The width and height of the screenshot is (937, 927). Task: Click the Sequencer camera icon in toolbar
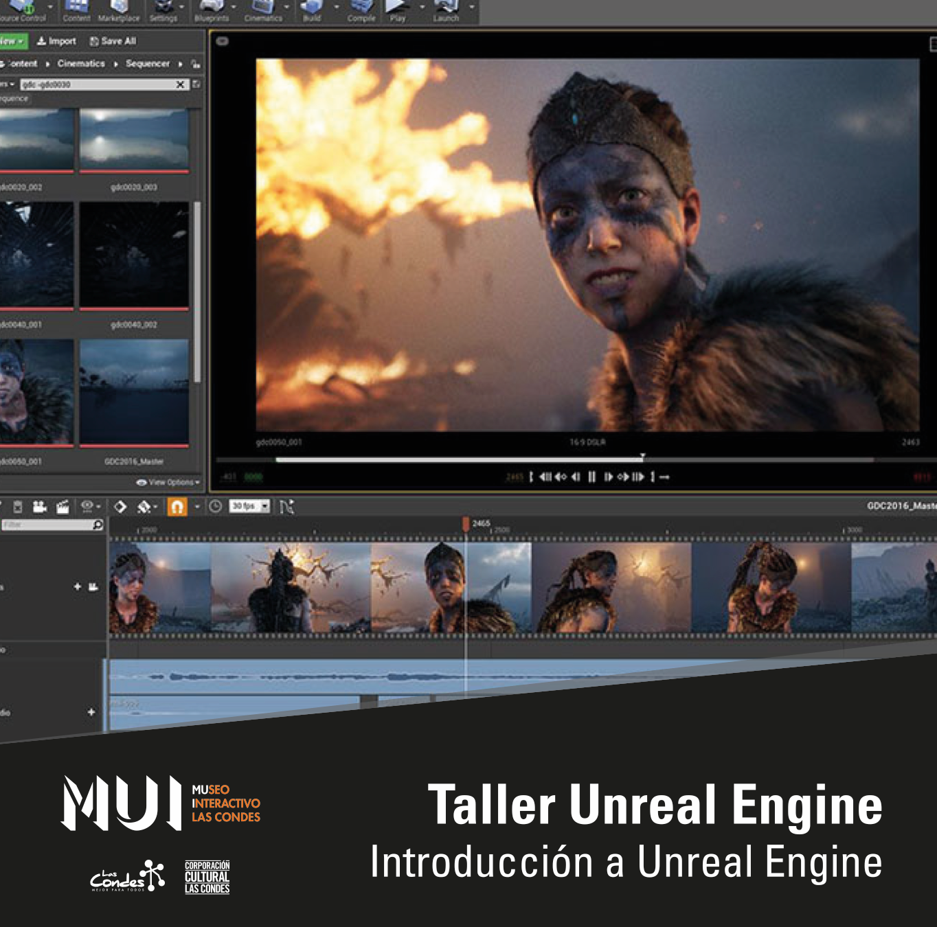[x=39, y=507]
